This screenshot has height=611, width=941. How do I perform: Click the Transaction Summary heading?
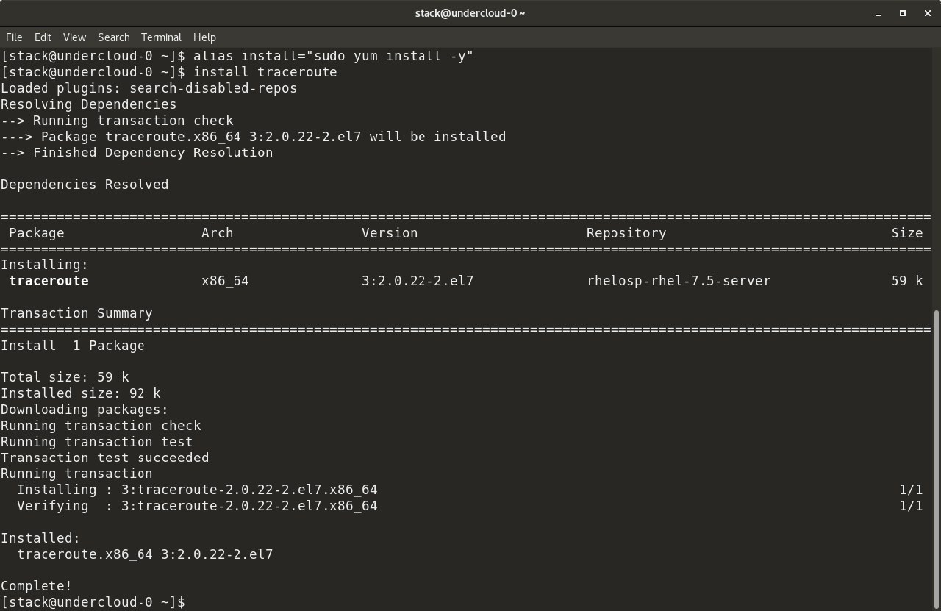point(76,312)
